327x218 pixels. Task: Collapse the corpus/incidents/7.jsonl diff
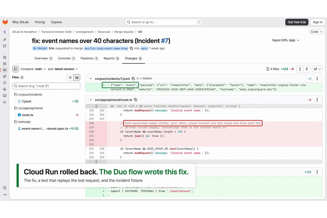pos(90,79)
